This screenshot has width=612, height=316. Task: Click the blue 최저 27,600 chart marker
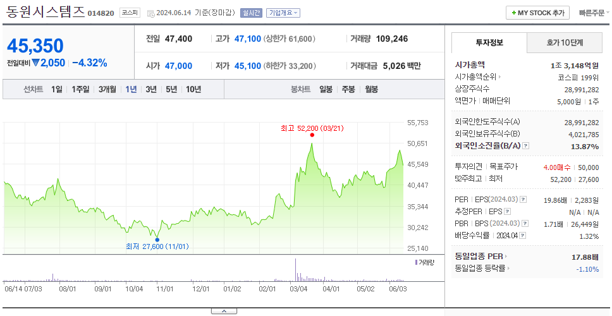157,240
